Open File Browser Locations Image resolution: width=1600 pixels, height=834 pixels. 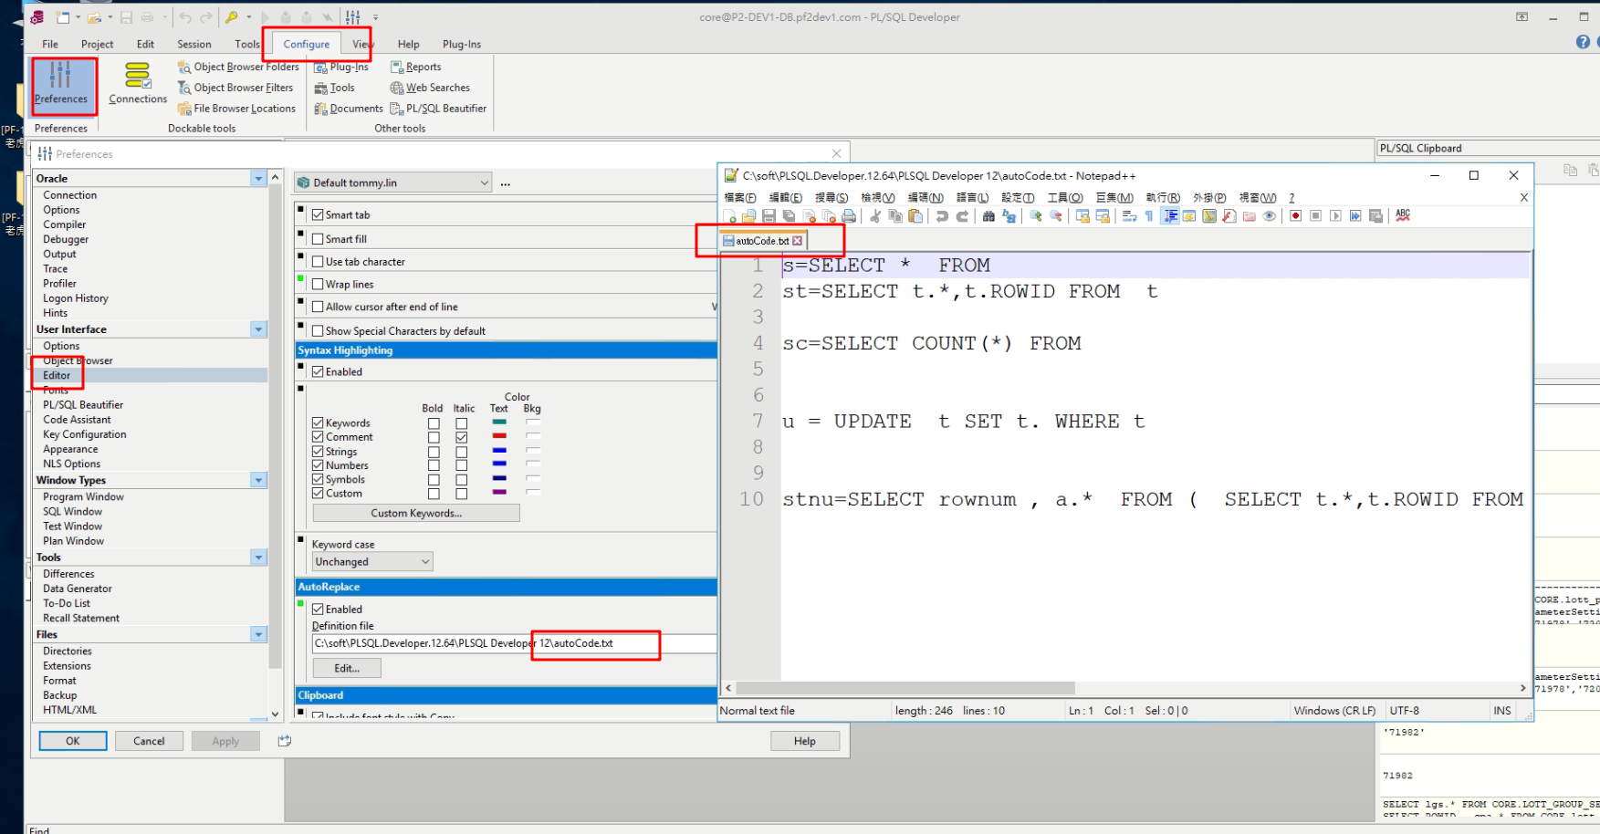pos(236,109)
